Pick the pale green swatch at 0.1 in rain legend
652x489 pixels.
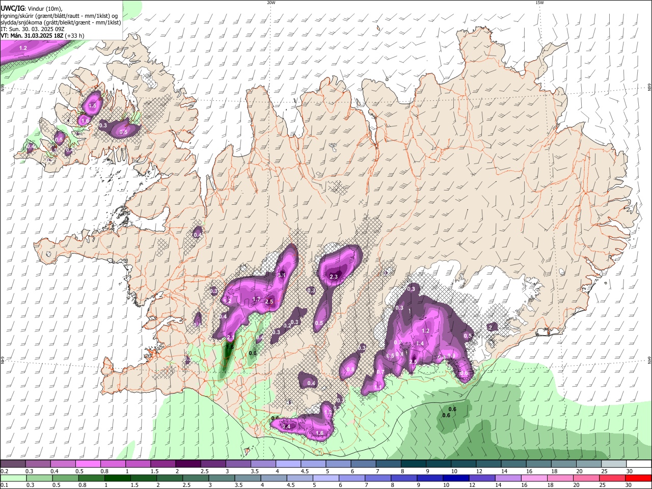point(13,478)
